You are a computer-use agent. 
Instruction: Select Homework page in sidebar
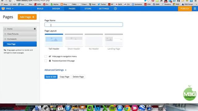pos(20,39)
